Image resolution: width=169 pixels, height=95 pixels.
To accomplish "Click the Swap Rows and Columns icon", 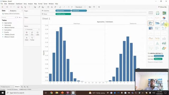I will point(48,7).
